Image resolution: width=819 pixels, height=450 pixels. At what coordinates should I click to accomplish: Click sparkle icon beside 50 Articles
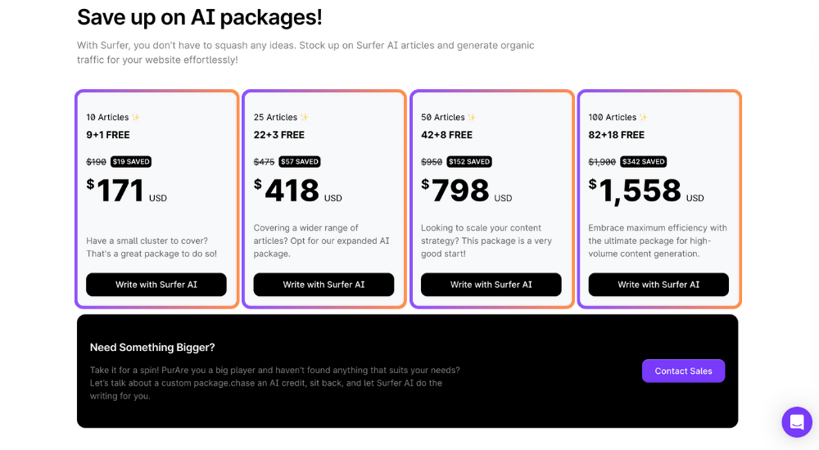471,117
